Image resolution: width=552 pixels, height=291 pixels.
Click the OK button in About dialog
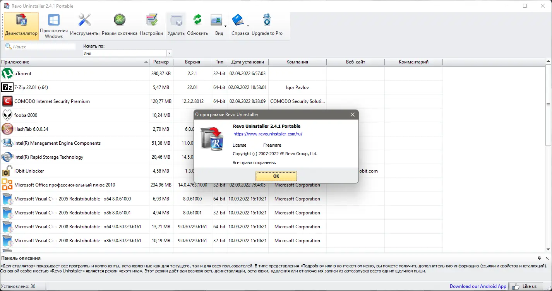coord(276,176)
